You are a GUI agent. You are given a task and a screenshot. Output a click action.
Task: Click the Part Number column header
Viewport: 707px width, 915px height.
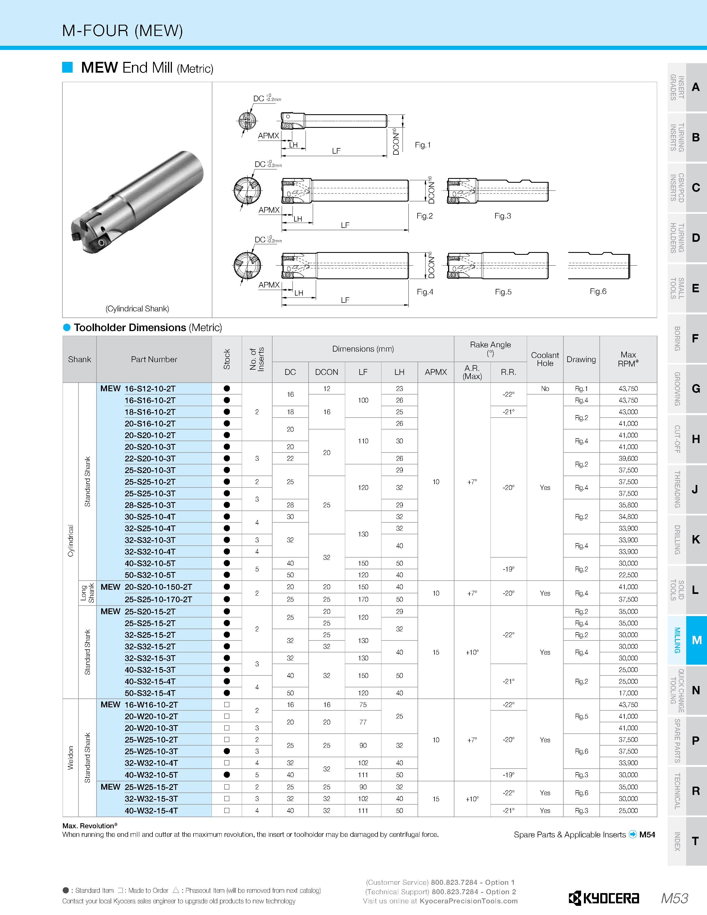point(154,359)
